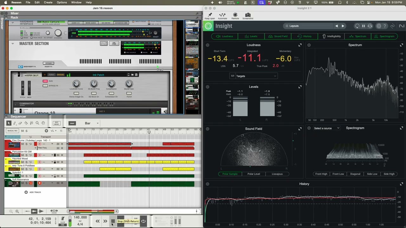Select the Mute tool in Sequencer
Screen dimensions: 406x228
point(32,123)
